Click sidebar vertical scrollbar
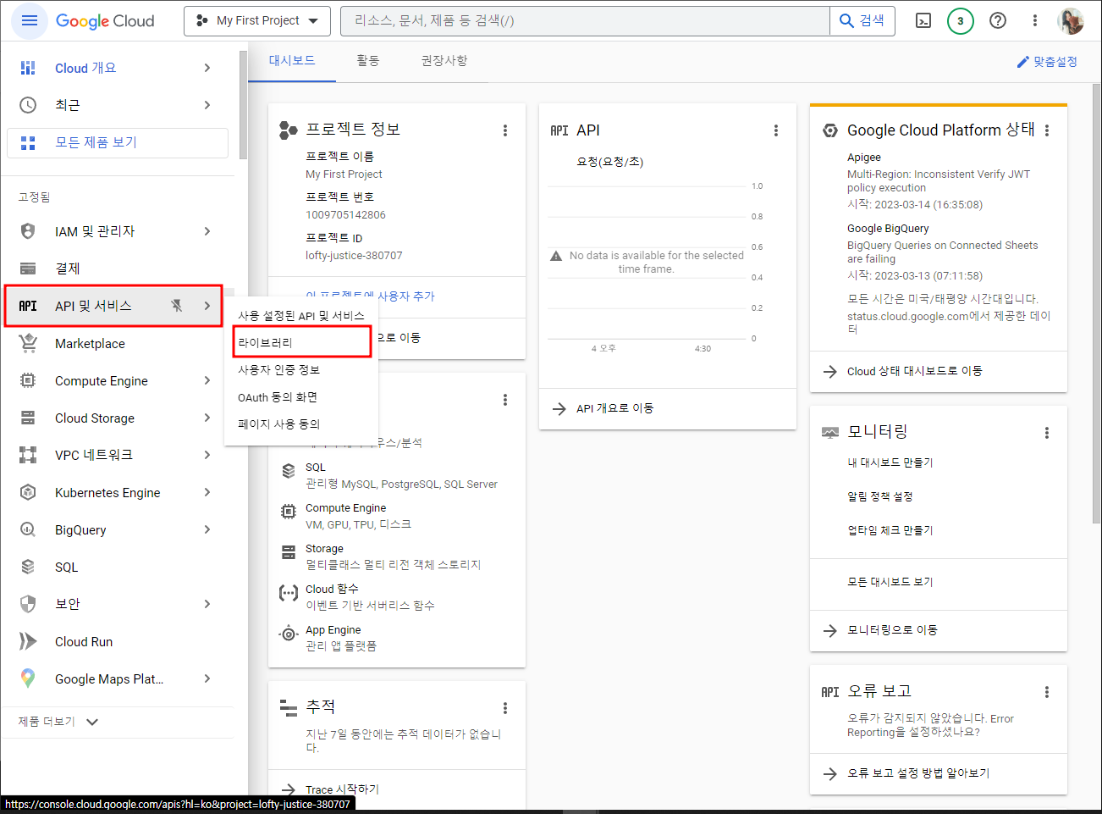Image resolution: width=1102 pixels, height=814 pixels. click(x=243, y=105)
